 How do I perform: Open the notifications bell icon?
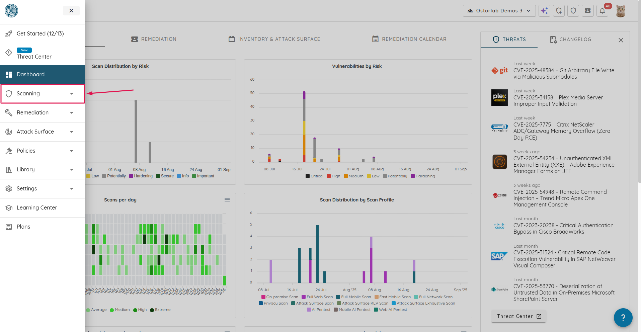602,11
